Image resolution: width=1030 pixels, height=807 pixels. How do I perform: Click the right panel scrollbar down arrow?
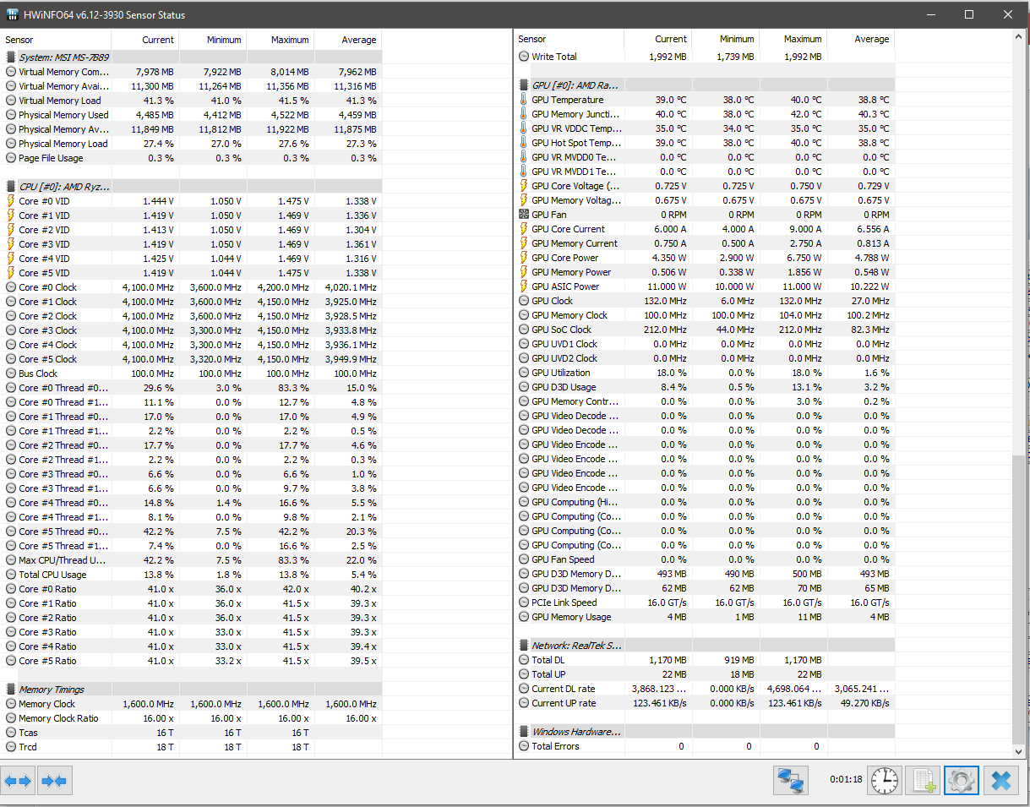click(1018, 750)
